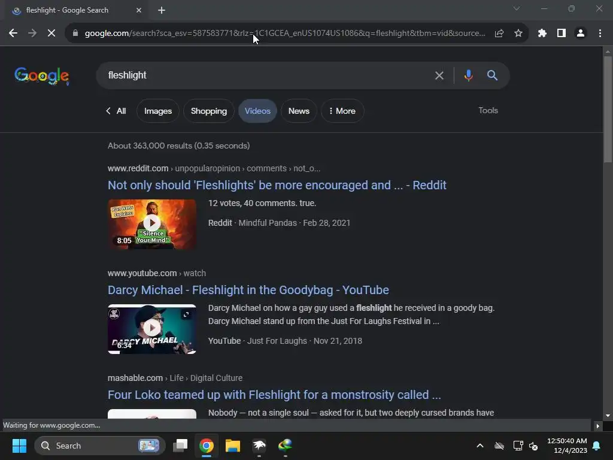Screen dimensions: 613x460
Task: Open a new tab with the plus button
Action: (162, 10)
